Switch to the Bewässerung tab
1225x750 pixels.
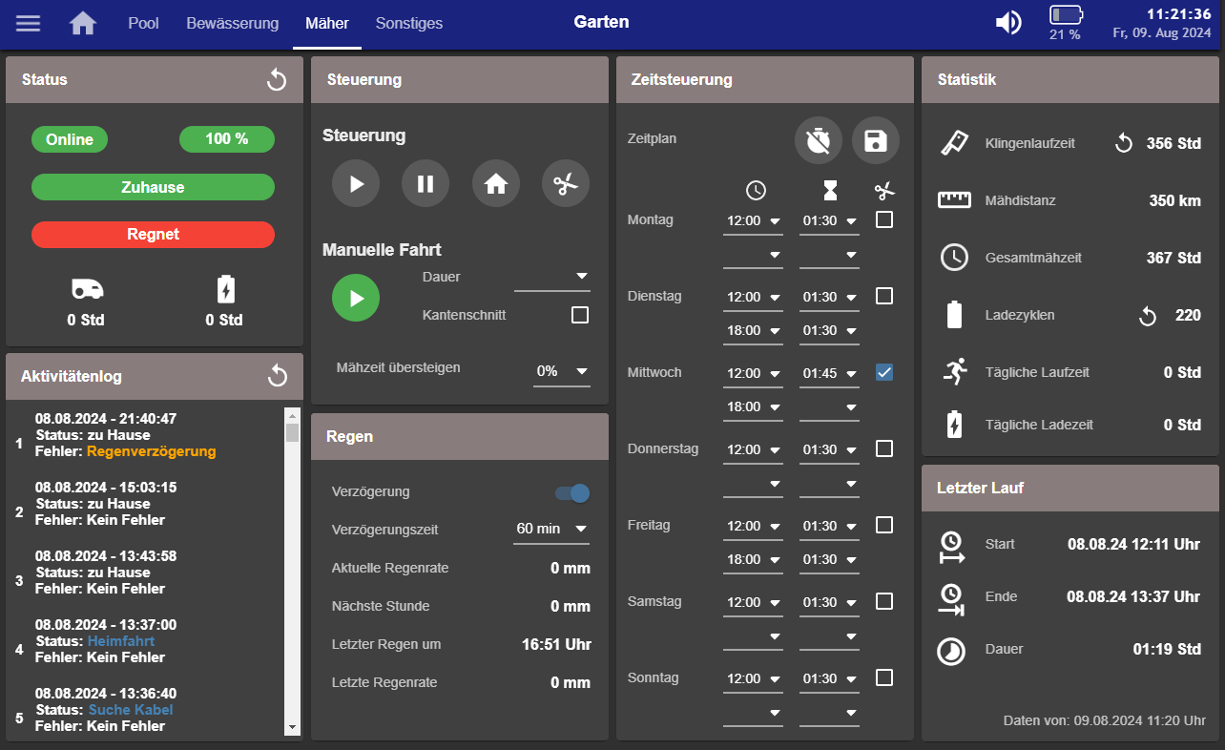tap(233, 24)
